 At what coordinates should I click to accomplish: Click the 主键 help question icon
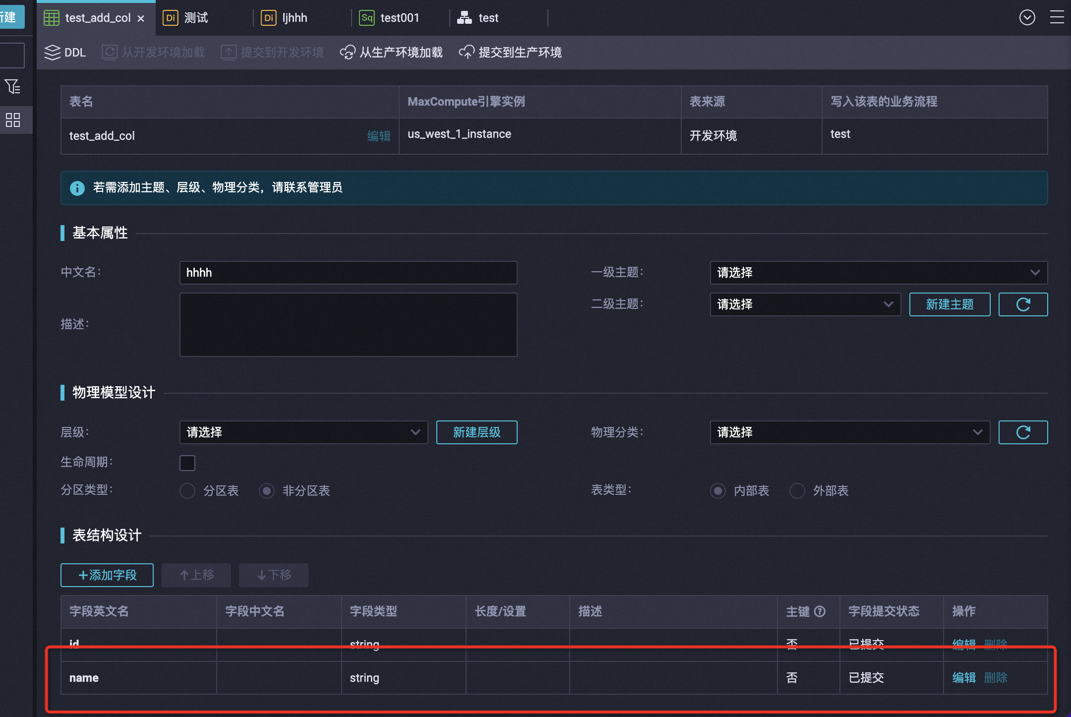click(x=820, y=611)
